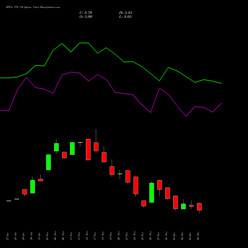
Task: Click the 17 Nov date label
Action: click(x=95, y=236)
